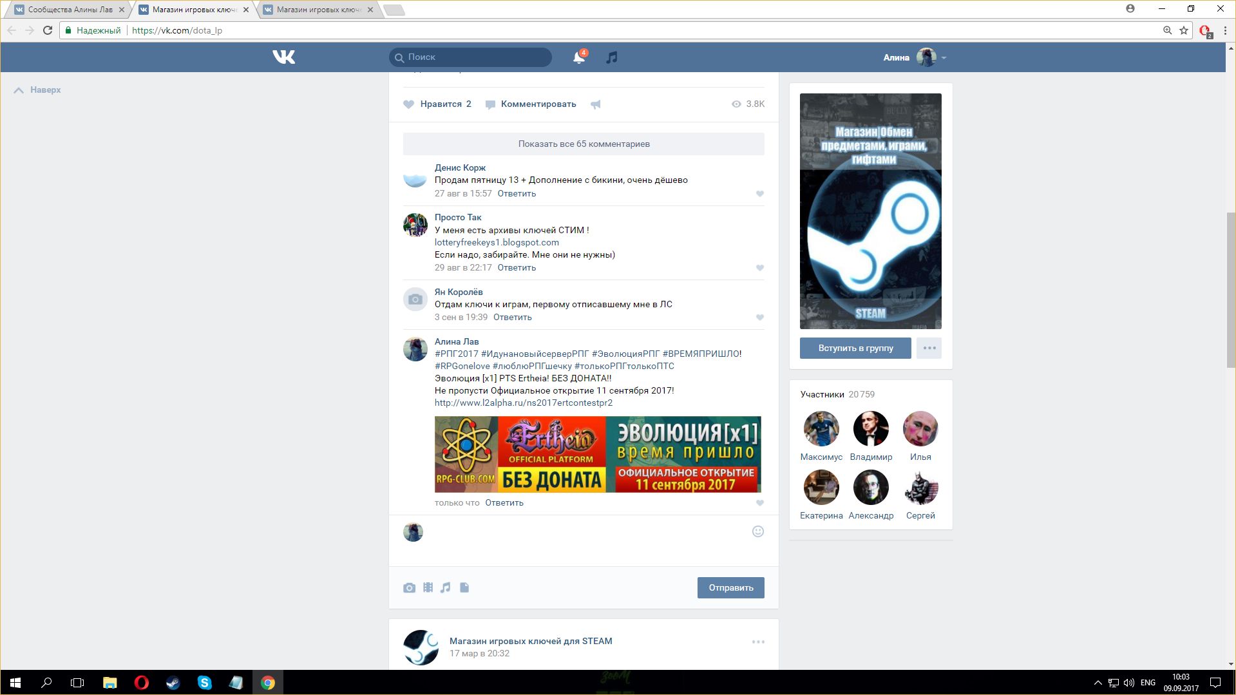The height and width of the screenshot is (695, 1236).
Task: Reply to Просто Так's comment
Action: tap(517, 267)
